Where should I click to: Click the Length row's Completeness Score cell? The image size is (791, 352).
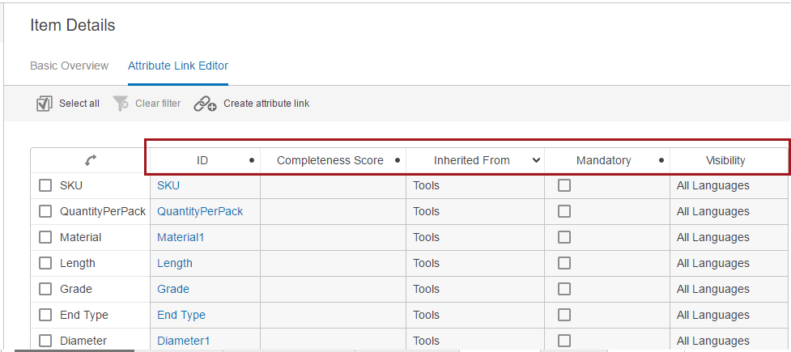[x=333, y=263]
